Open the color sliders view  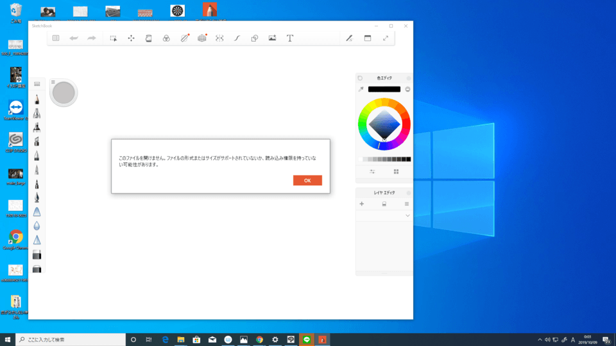[373, 172]
